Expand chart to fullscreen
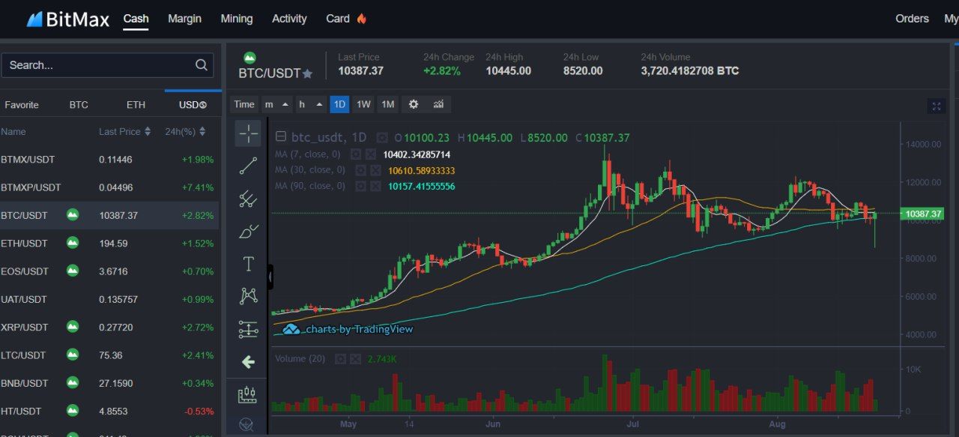The height and width of the screenshot is (437, 959). [x=937, y=106]
